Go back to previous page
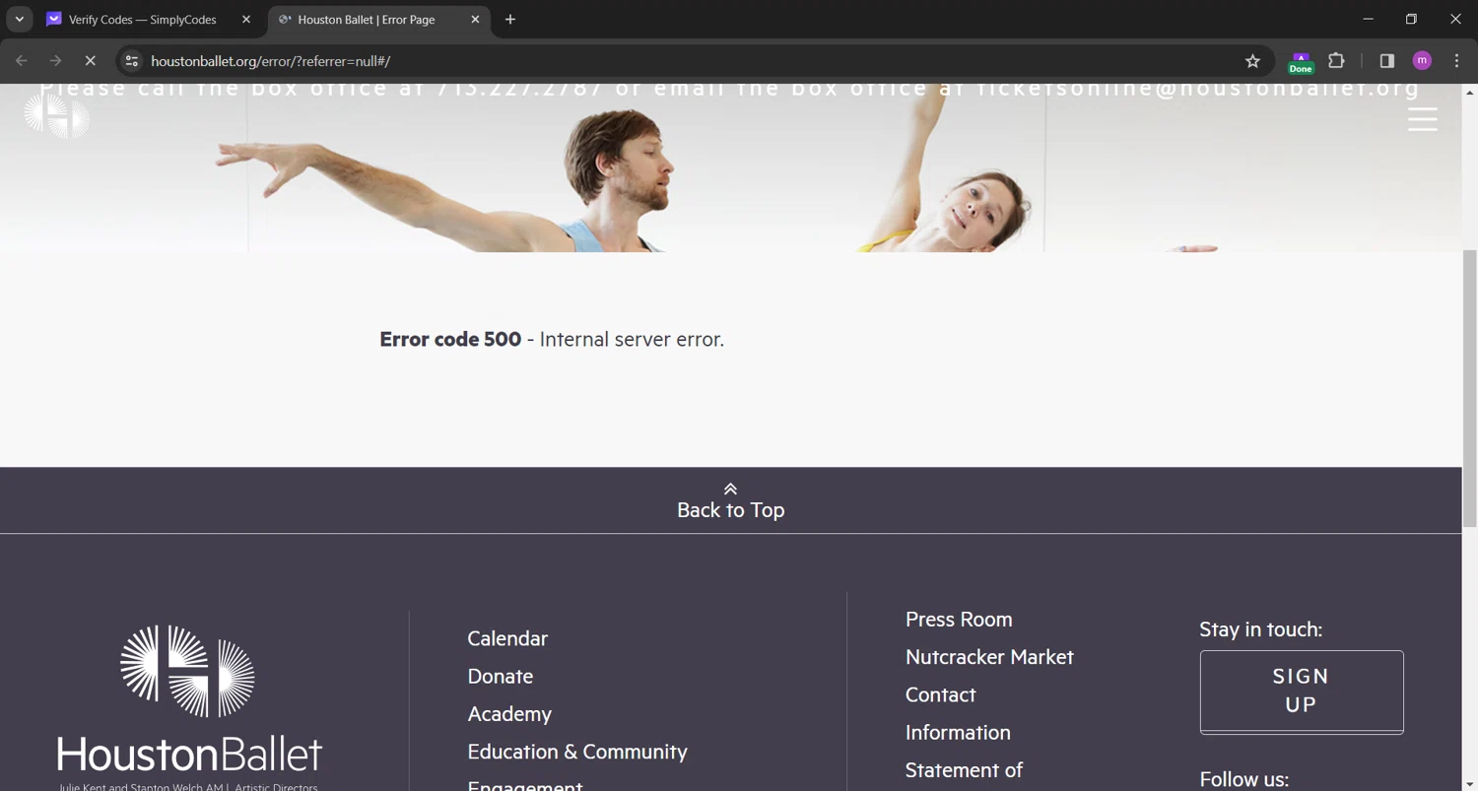This screenshot has height=791, width=1478. [22, 61]
